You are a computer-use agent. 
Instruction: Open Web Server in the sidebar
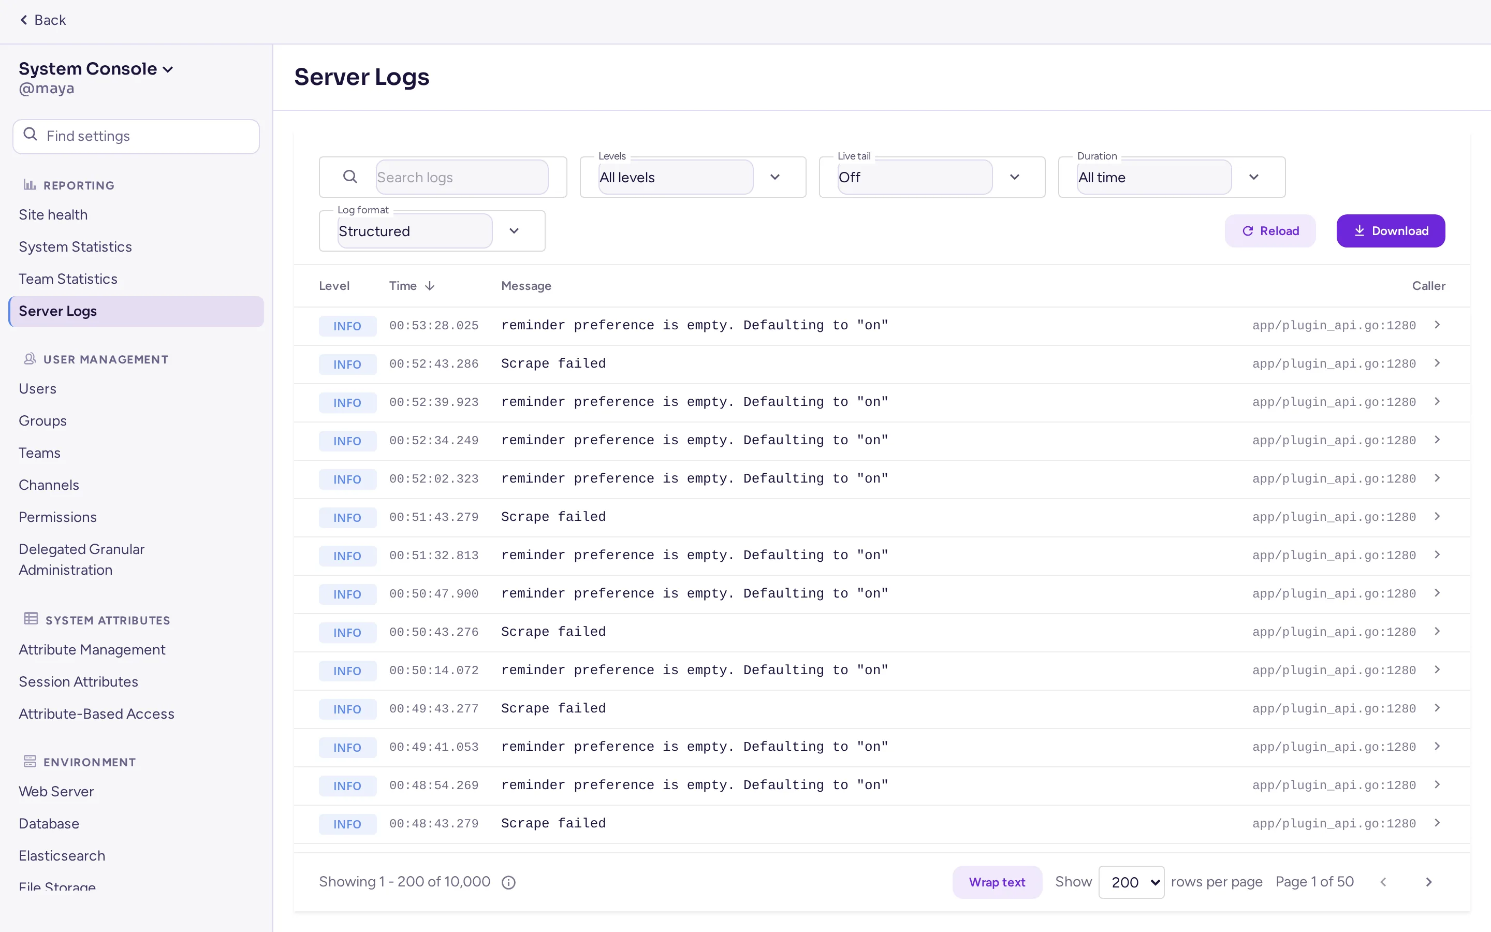[56, 791]
